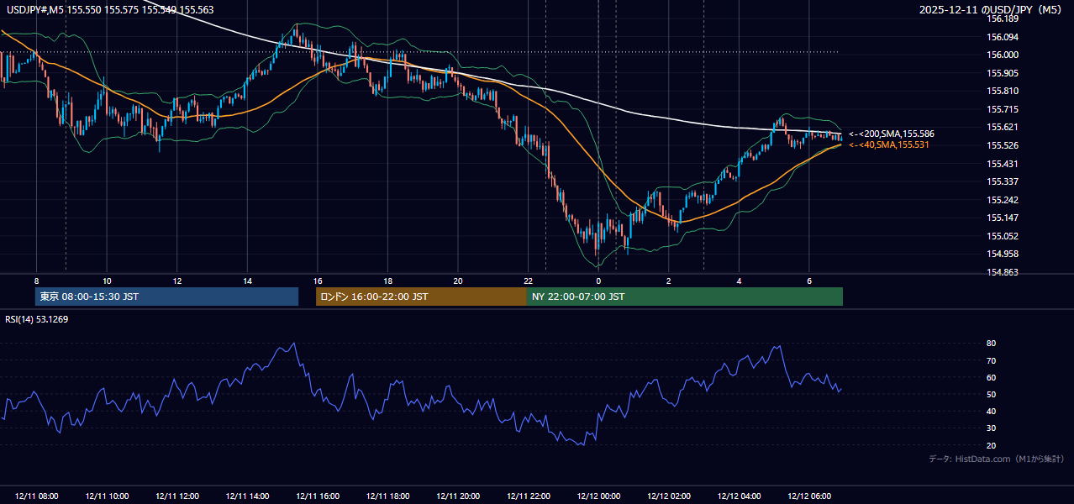Click the RSI scale value 30
Viewport: 1074px width, 504px height.
point(992,428)
